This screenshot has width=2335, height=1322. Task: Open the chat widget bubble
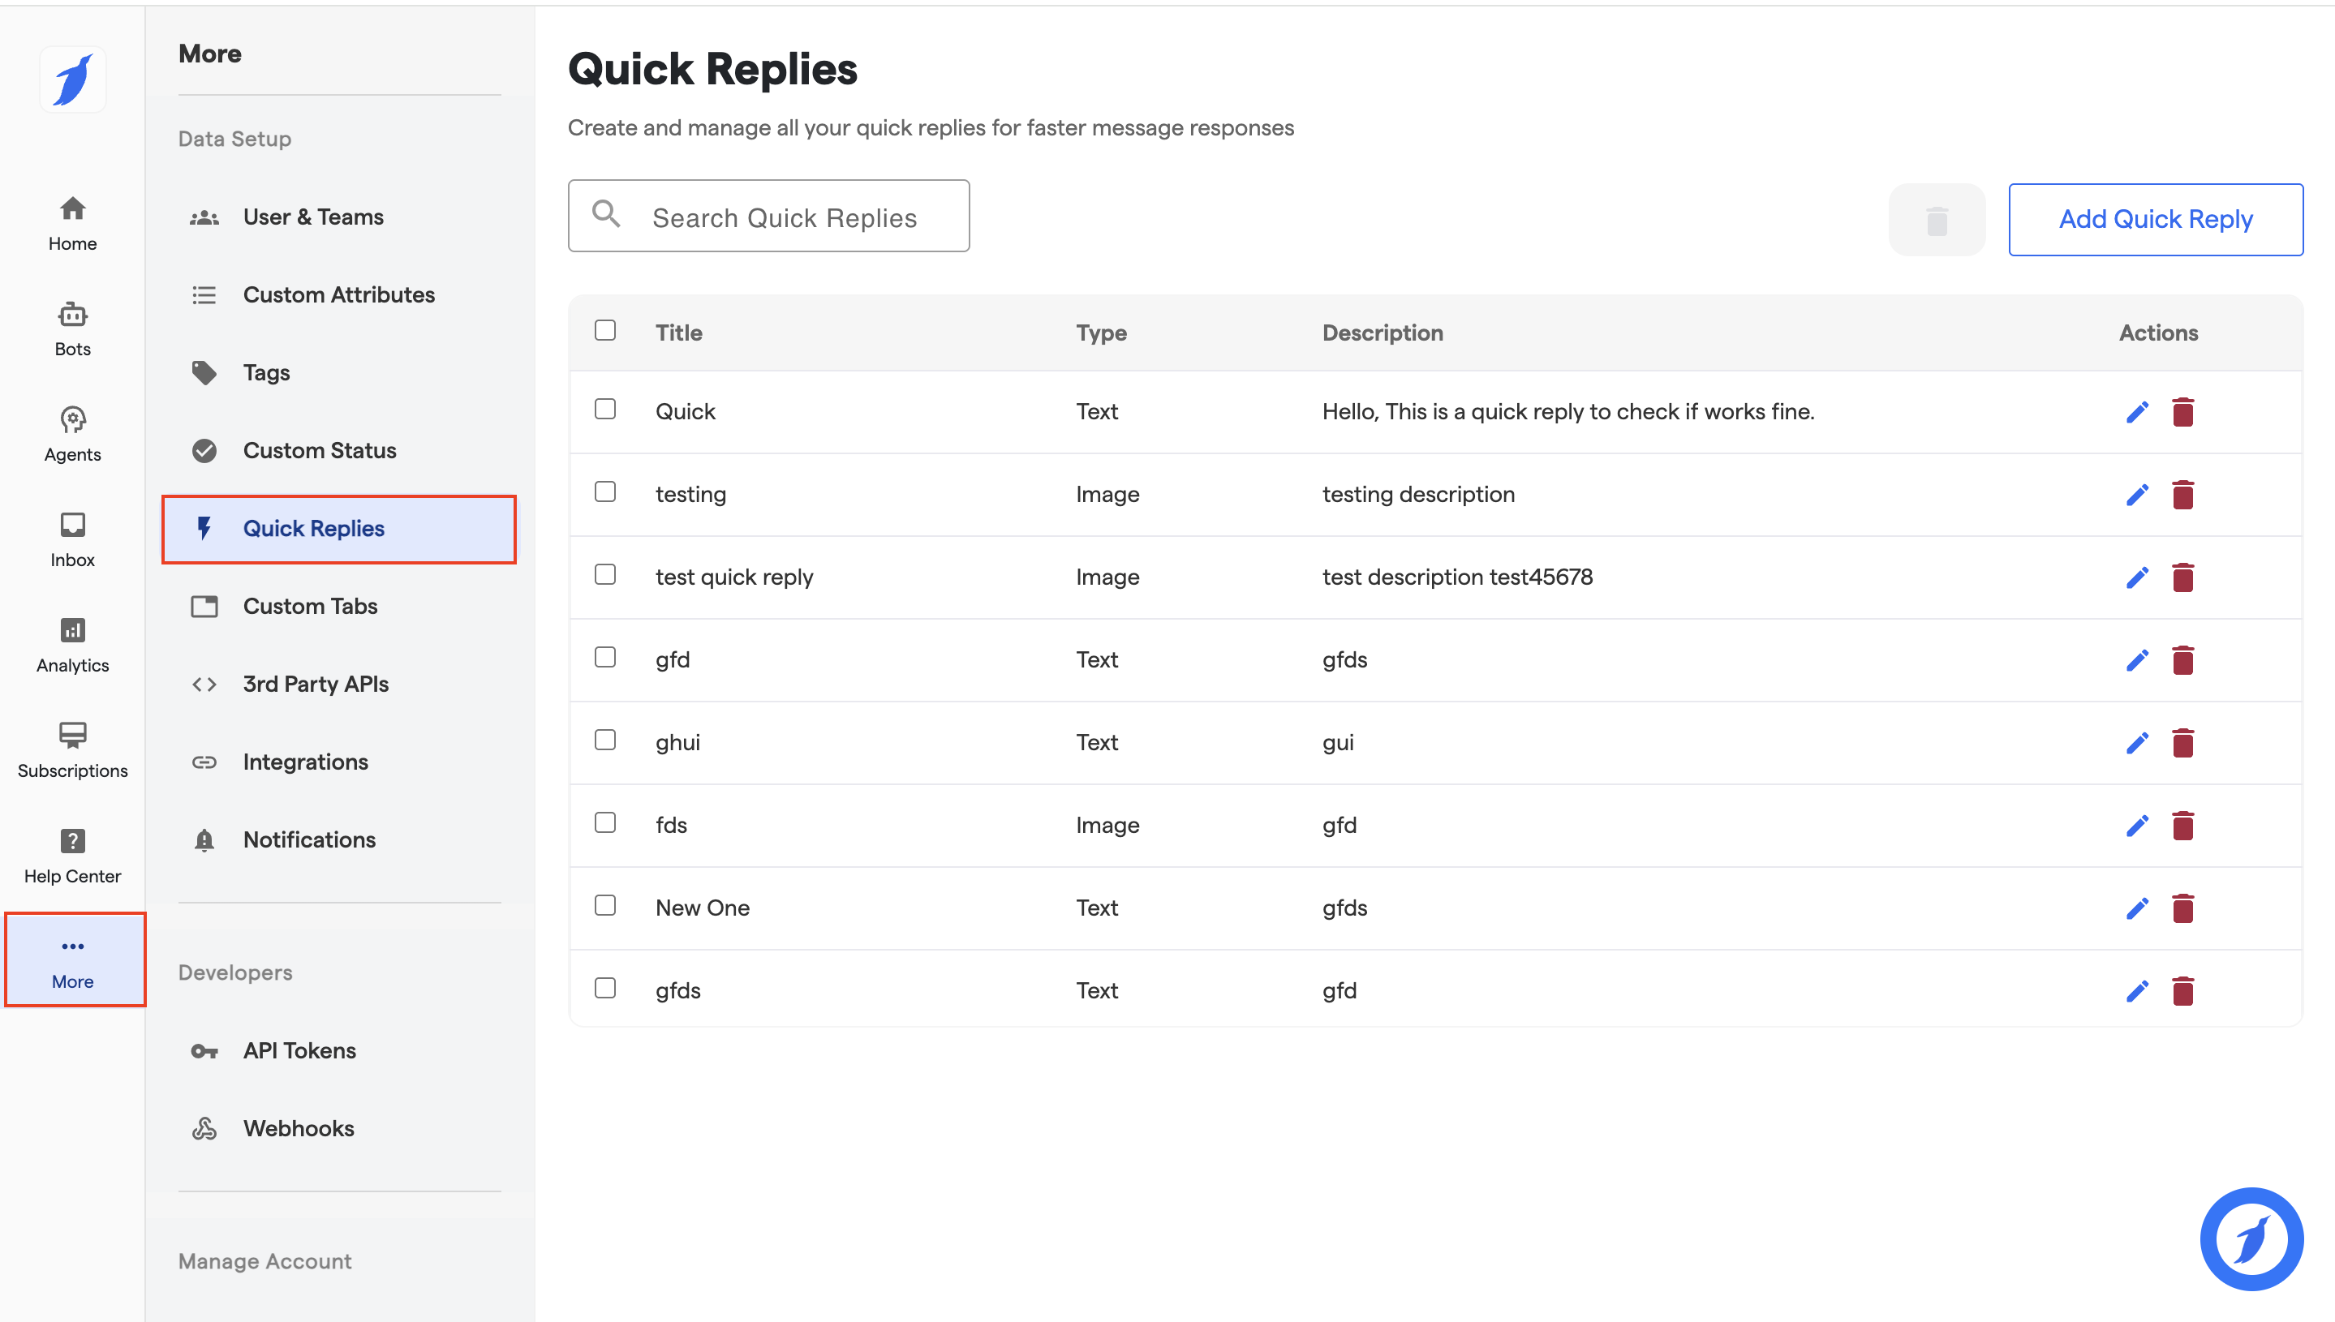2251,1238
